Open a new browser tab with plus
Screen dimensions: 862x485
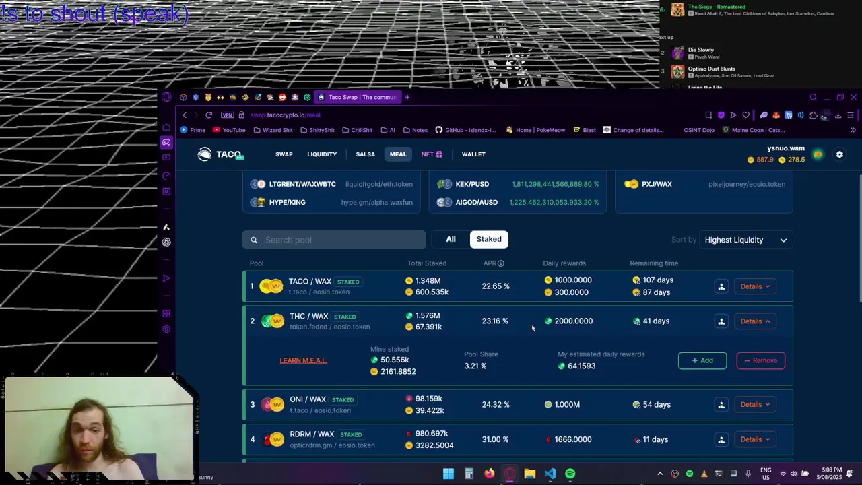[x=407, y=97]
